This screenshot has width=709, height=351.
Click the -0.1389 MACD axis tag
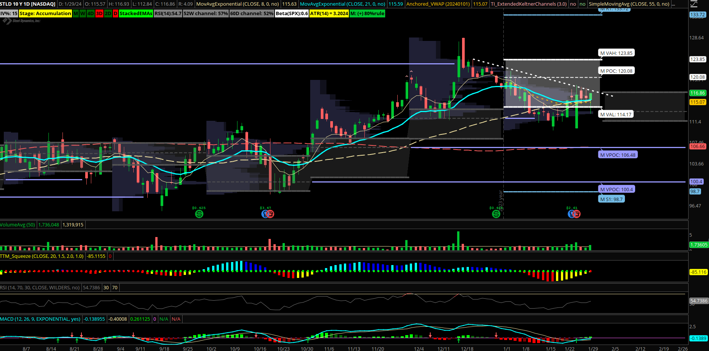pyautogui.click(x=698, y=338)
